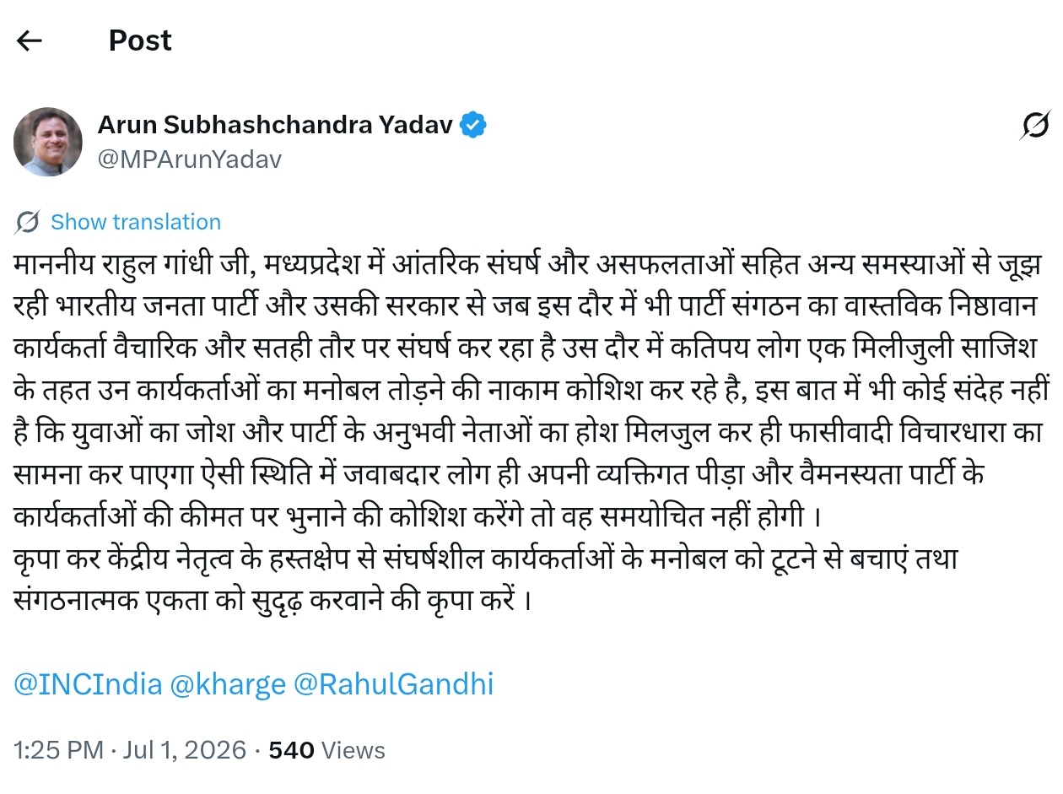Open the @kharge mention
Screen dimensions: 1063x794
click(x=228, y=683)
